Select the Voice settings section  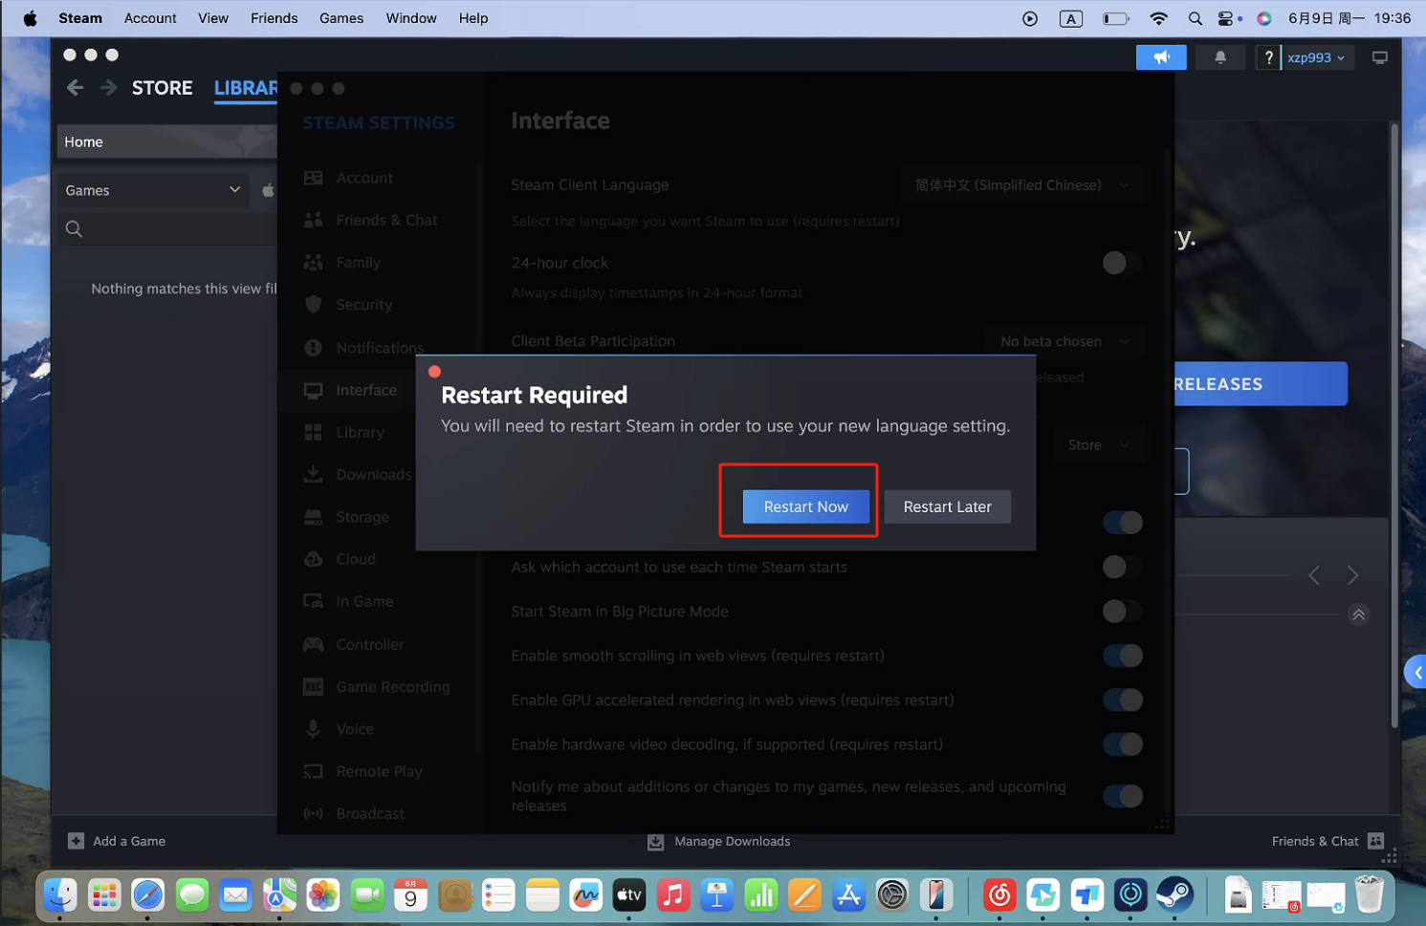(355, 729)
